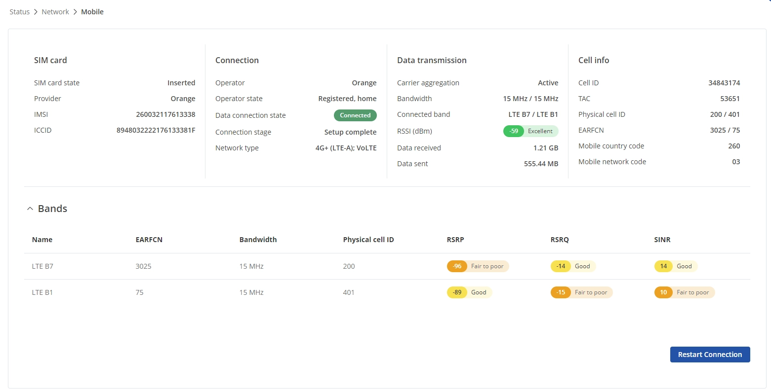Select the LTE B7 row name

point(42,266)
